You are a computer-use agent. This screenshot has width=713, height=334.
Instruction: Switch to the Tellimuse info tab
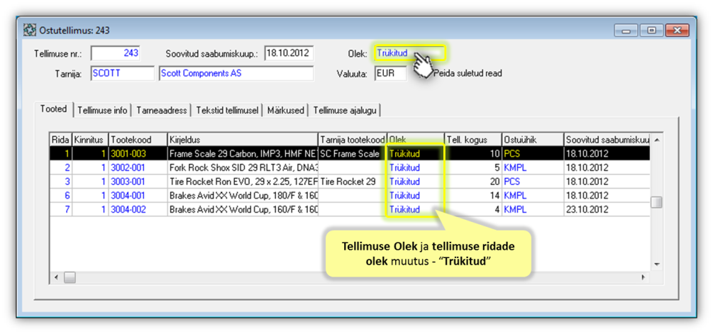click(x=102, y=111)
